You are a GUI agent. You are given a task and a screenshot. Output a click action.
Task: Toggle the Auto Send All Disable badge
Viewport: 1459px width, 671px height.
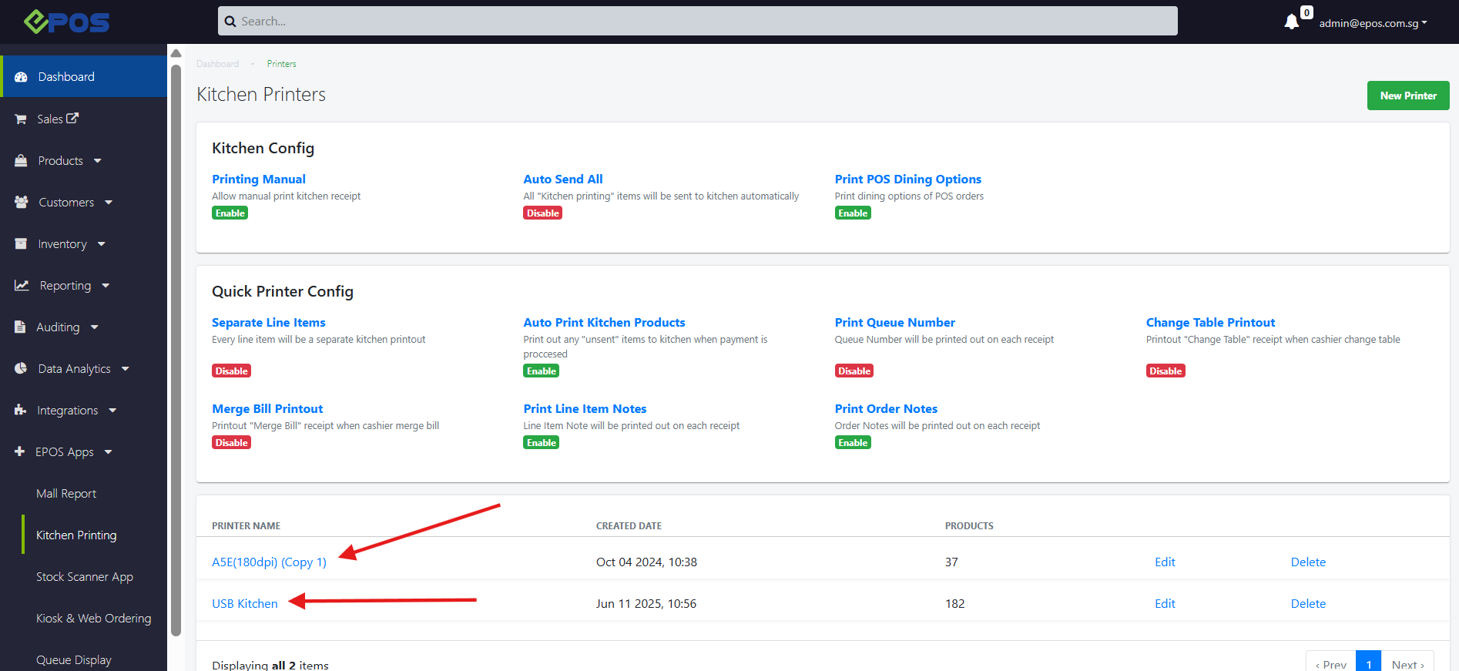[542, 213]
